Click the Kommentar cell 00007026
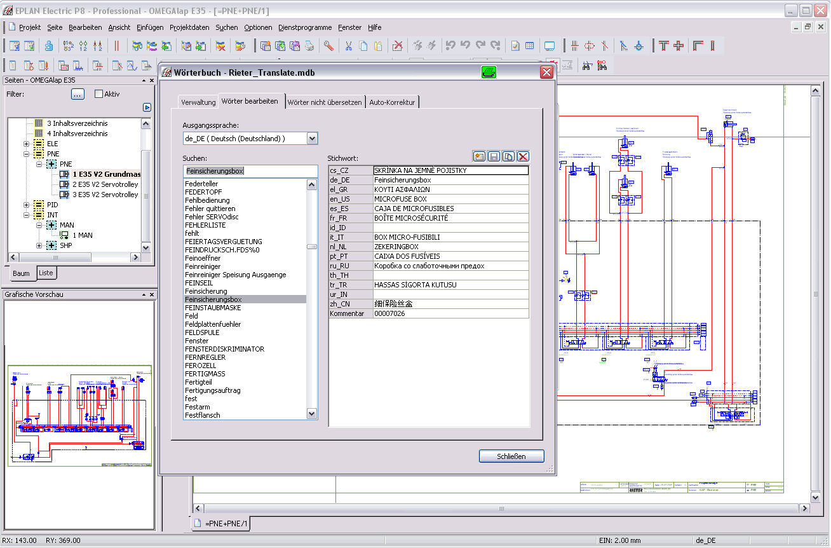Viewport: 831px width, 548px height. [450, 313]
